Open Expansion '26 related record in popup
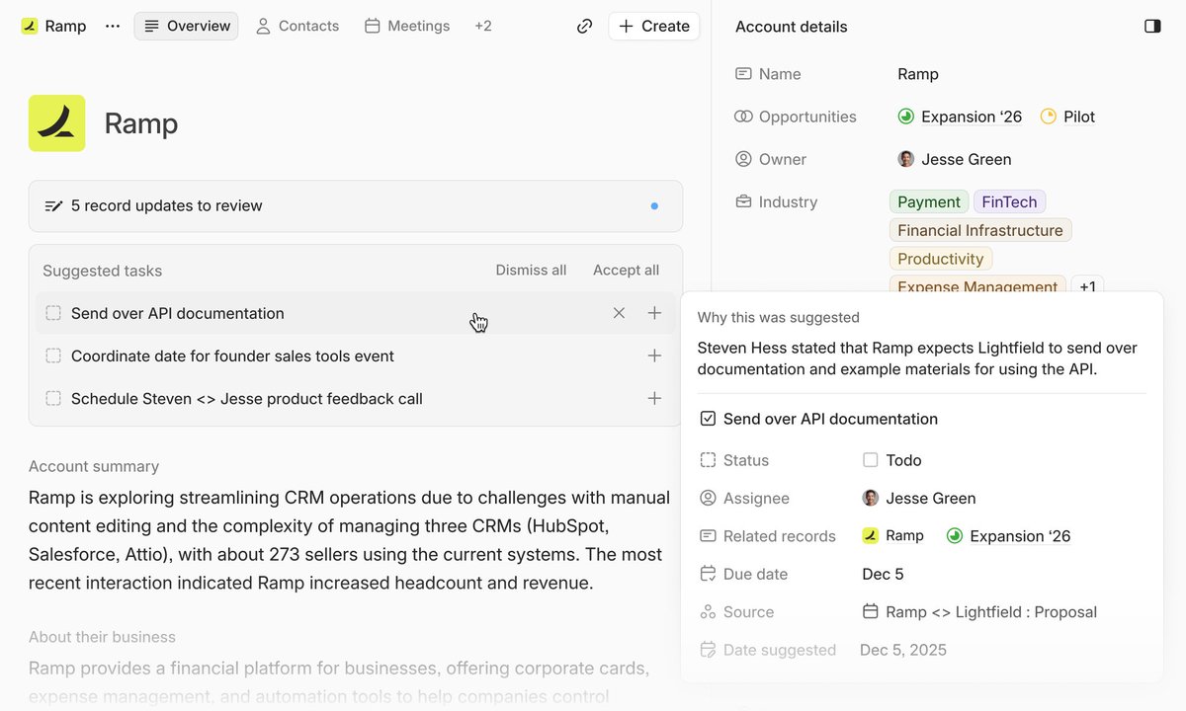Screen dimensions: 1186x711 pos(1009,536)
